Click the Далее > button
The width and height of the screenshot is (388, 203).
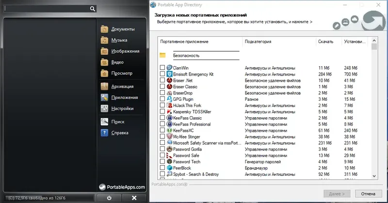coord(337,194)
